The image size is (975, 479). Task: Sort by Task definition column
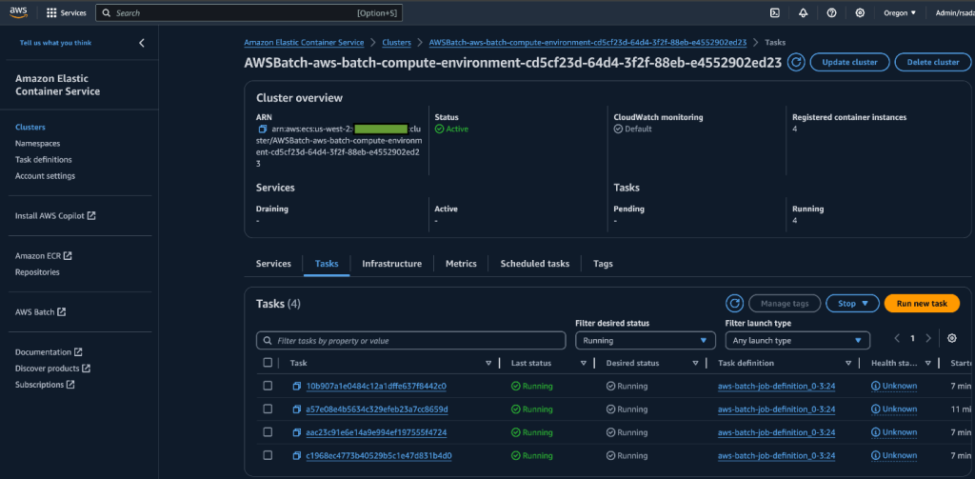pyautogui.click(x=848, y=363)
